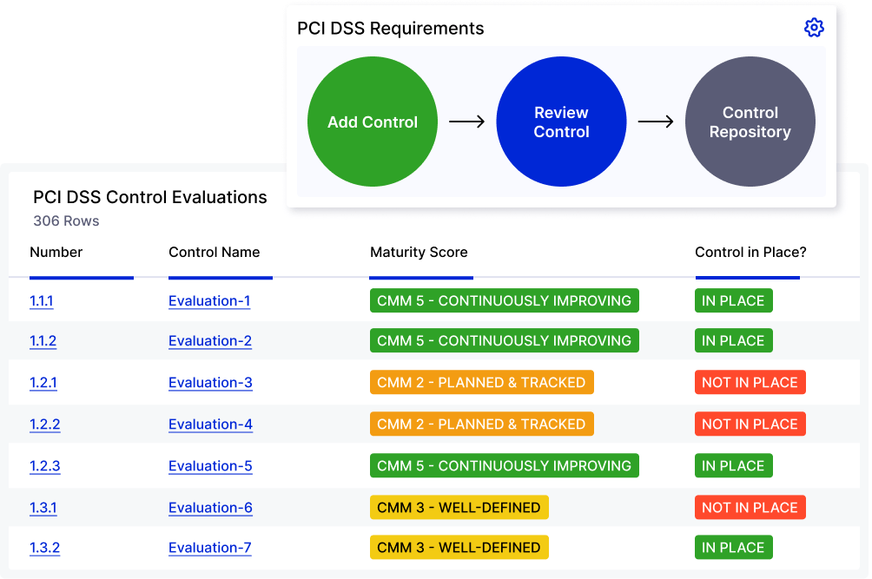The image size is (872, 579).
Task: Toggle the IN PLACE status for Evaluation-7
Action: tap(734, 547)
